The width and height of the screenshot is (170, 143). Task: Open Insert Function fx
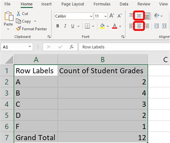(71, 47)
